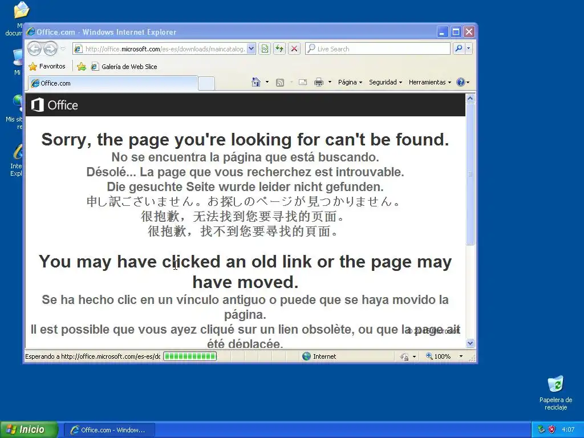Click the Internet Explorer title bar icon
The image size is (584, 438).
[x=31, y=32]
